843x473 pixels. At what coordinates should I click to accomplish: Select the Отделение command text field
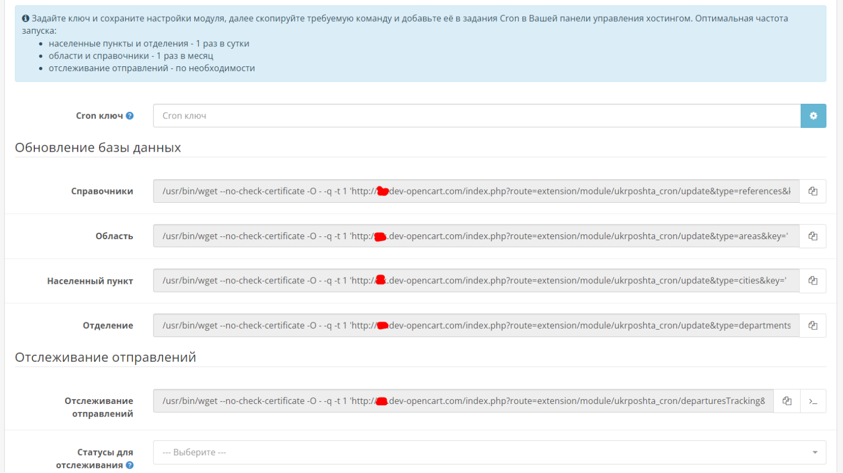pos(476,326)
